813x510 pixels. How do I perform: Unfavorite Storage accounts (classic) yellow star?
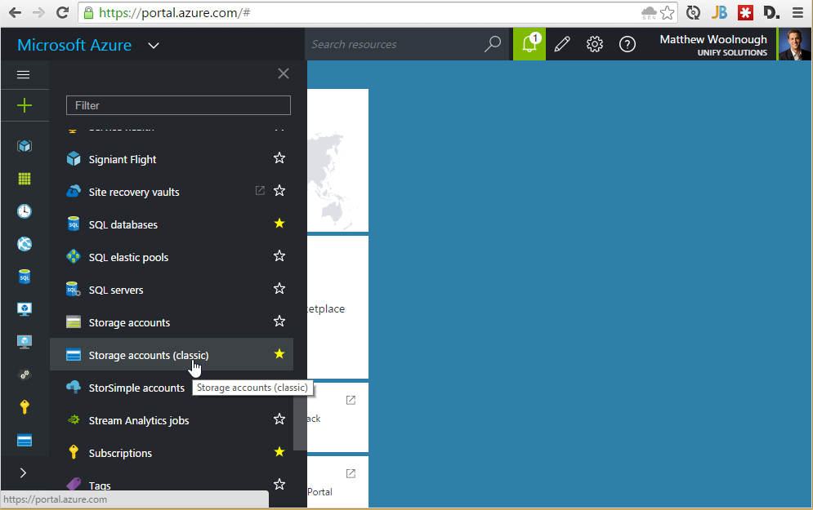(279, 353)
